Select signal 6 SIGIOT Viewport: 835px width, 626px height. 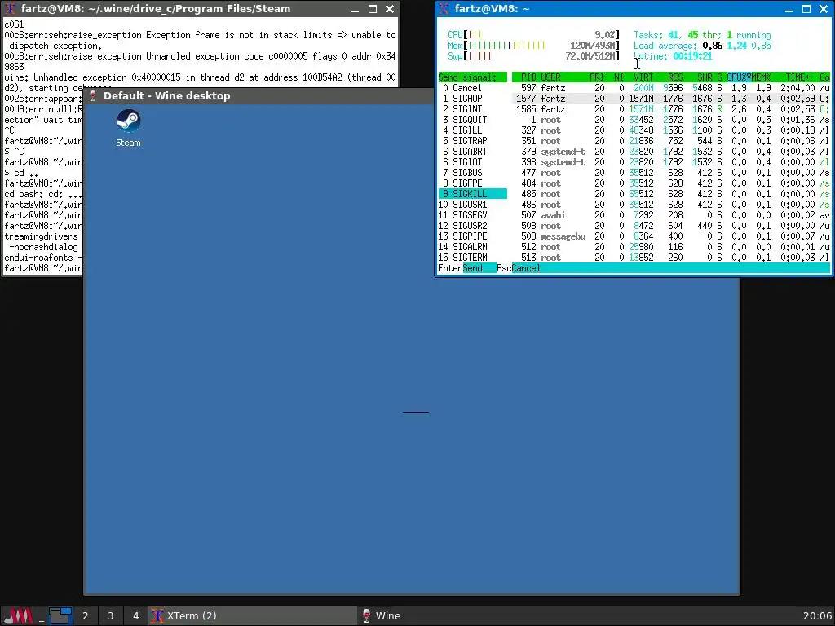point(472,162)
